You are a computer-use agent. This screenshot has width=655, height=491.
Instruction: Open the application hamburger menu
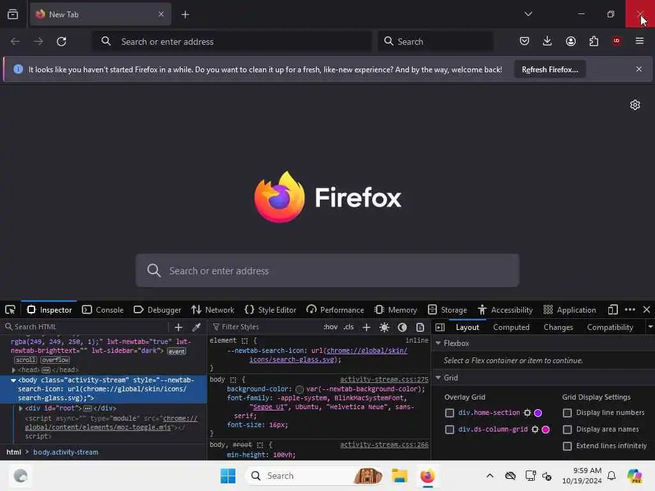tap(639, 41)
